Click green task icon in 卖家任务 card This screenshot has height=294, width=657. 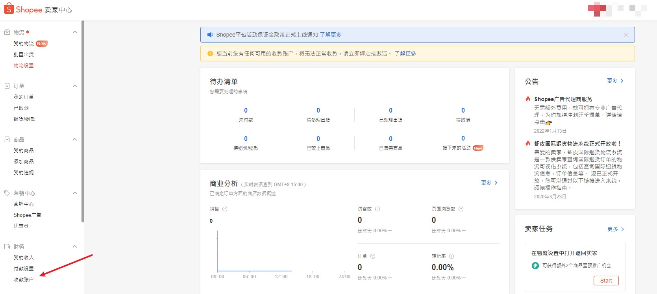click(535, 266)
